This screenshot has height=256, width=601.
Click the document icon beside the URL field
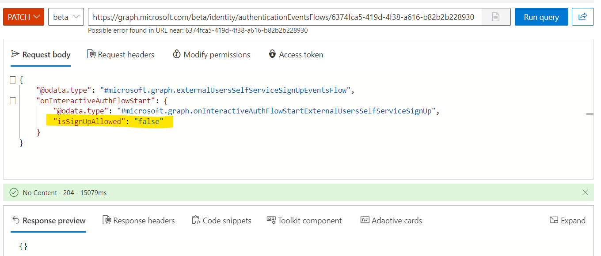coord(496,16)
